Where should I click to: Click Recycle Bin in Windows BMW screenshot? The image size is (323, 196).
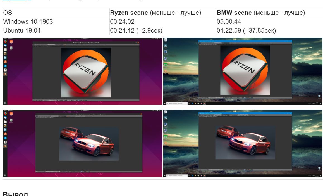click(x=319, y=168)
